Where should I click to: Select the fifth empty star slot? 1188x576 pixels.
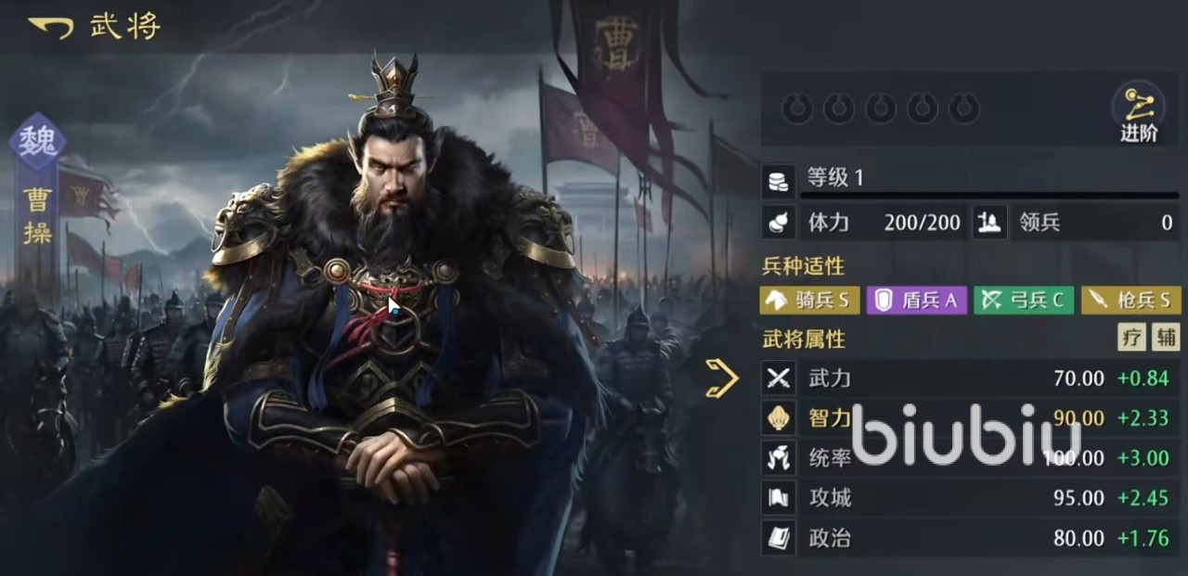point(965,109)
